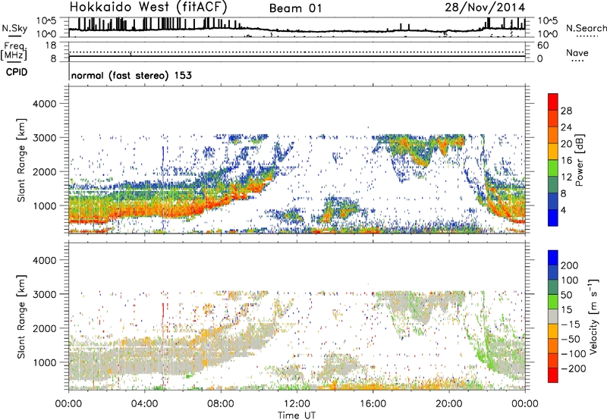Click the date "28/Nov/2014"
607x420 pixels.
[485, 8]
